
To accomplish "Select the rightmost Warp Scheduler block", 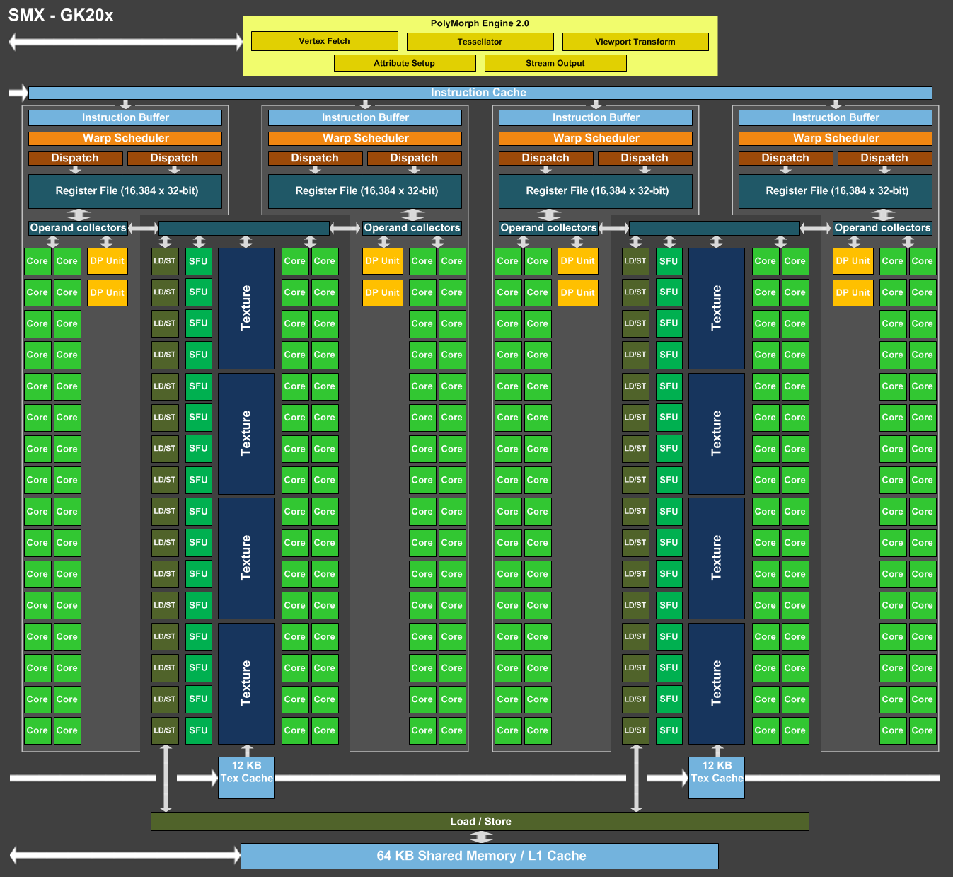I will (836, 139).
